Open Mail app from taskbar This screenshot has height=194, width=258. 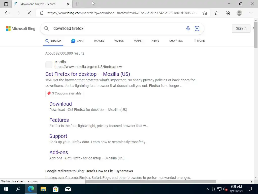(68, 189)
